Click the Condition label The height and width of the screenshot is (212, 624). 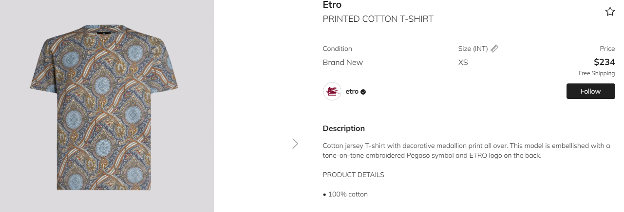337,49
